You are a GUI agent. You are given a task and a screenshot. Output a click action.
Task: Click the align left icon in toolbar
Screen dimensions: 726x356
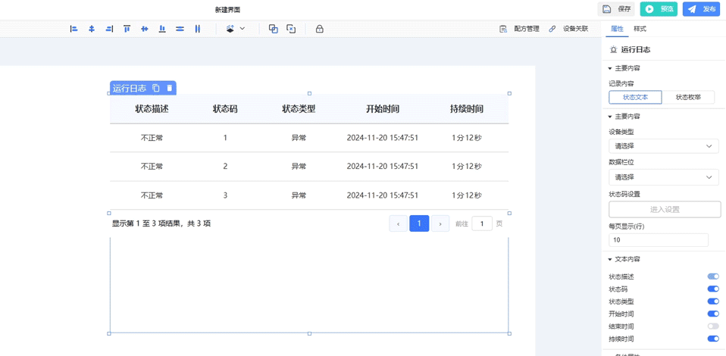click(74, 29)
